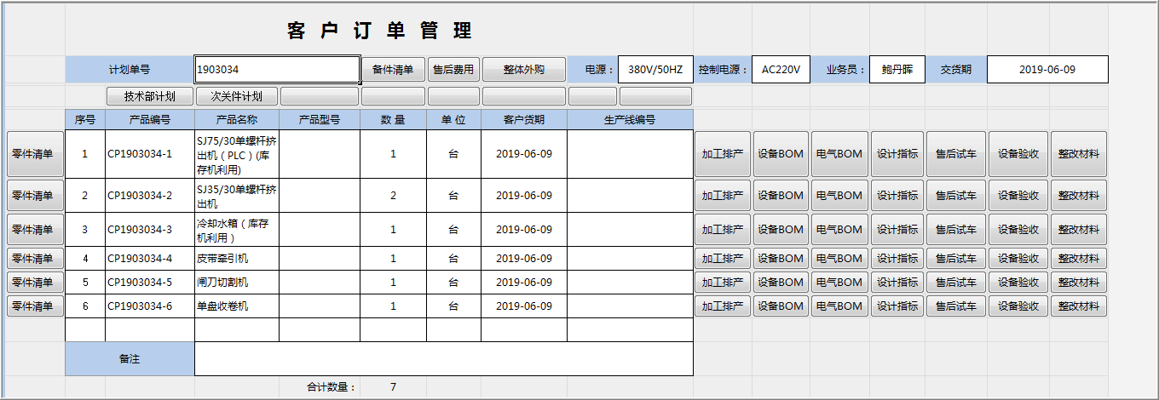Click the 备件清单 button
1159x400 pixels.
pos(393,70)
